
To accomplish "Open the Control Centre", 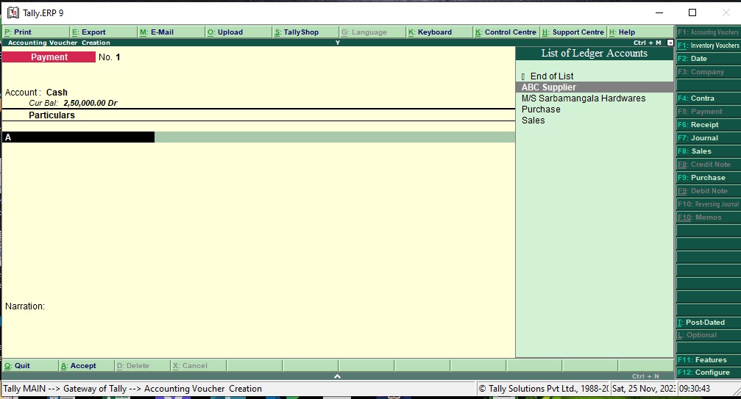I will click(506, 32).
